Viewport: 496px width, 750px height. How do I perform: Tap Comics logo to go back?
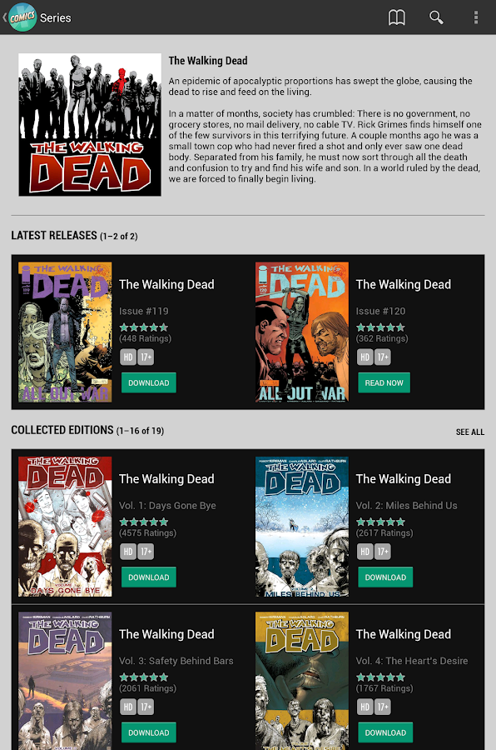(22, 17)
